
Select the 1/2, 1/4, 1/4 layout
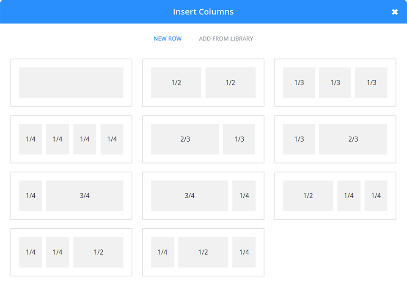pyautogui.click(x=335, y=195)
